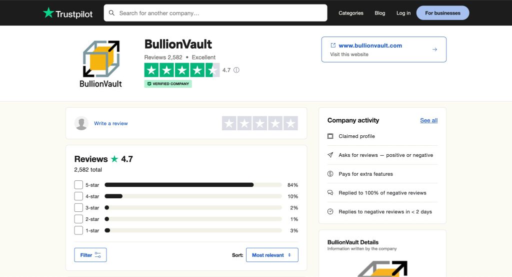Open the Categories menu
Viewport: 512px width, 277px height.
click(351, 13)
